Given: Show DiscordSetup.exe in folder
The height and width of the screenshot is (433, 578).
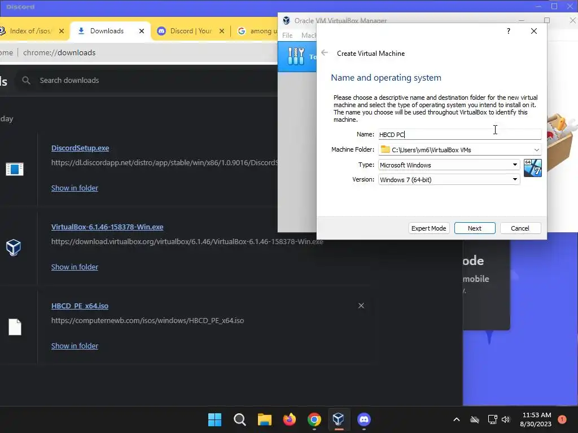Looking at the screenshot, I should pos(75,188).
